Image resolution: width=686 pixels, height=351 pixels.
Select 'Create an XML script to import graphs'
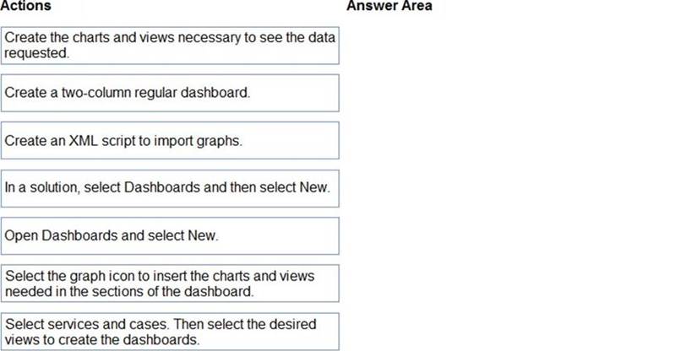[x=169, y=141]
